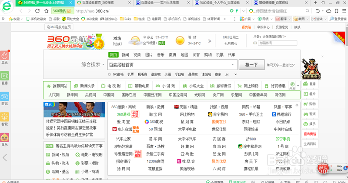Collapse left sidebar with arrow
Image resolution: width=348 pixels, height=183 pixels.
(x=5, y=157)
